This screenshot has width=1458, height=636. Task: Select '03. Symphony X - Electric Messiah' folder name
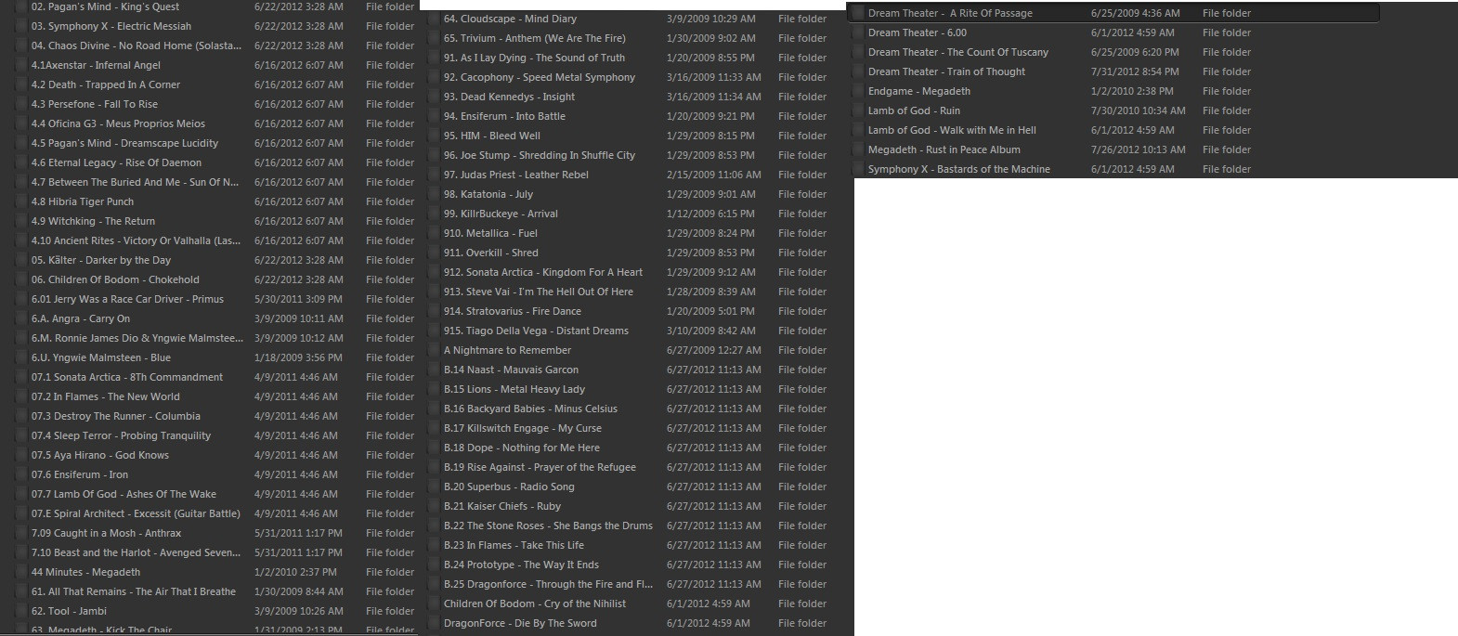tap(111, 26)
